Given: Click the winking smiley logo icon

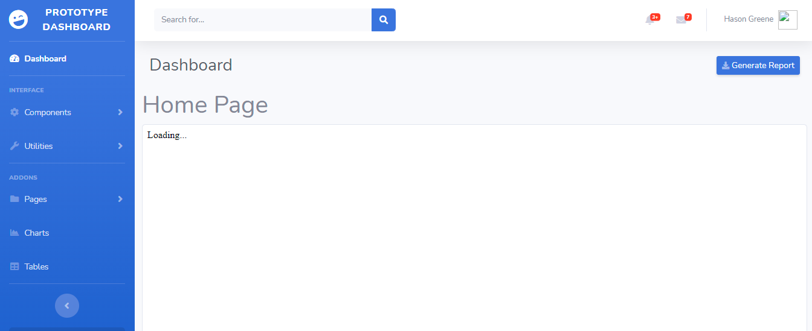Looking at the screenshot, I should tap(19, 20).
